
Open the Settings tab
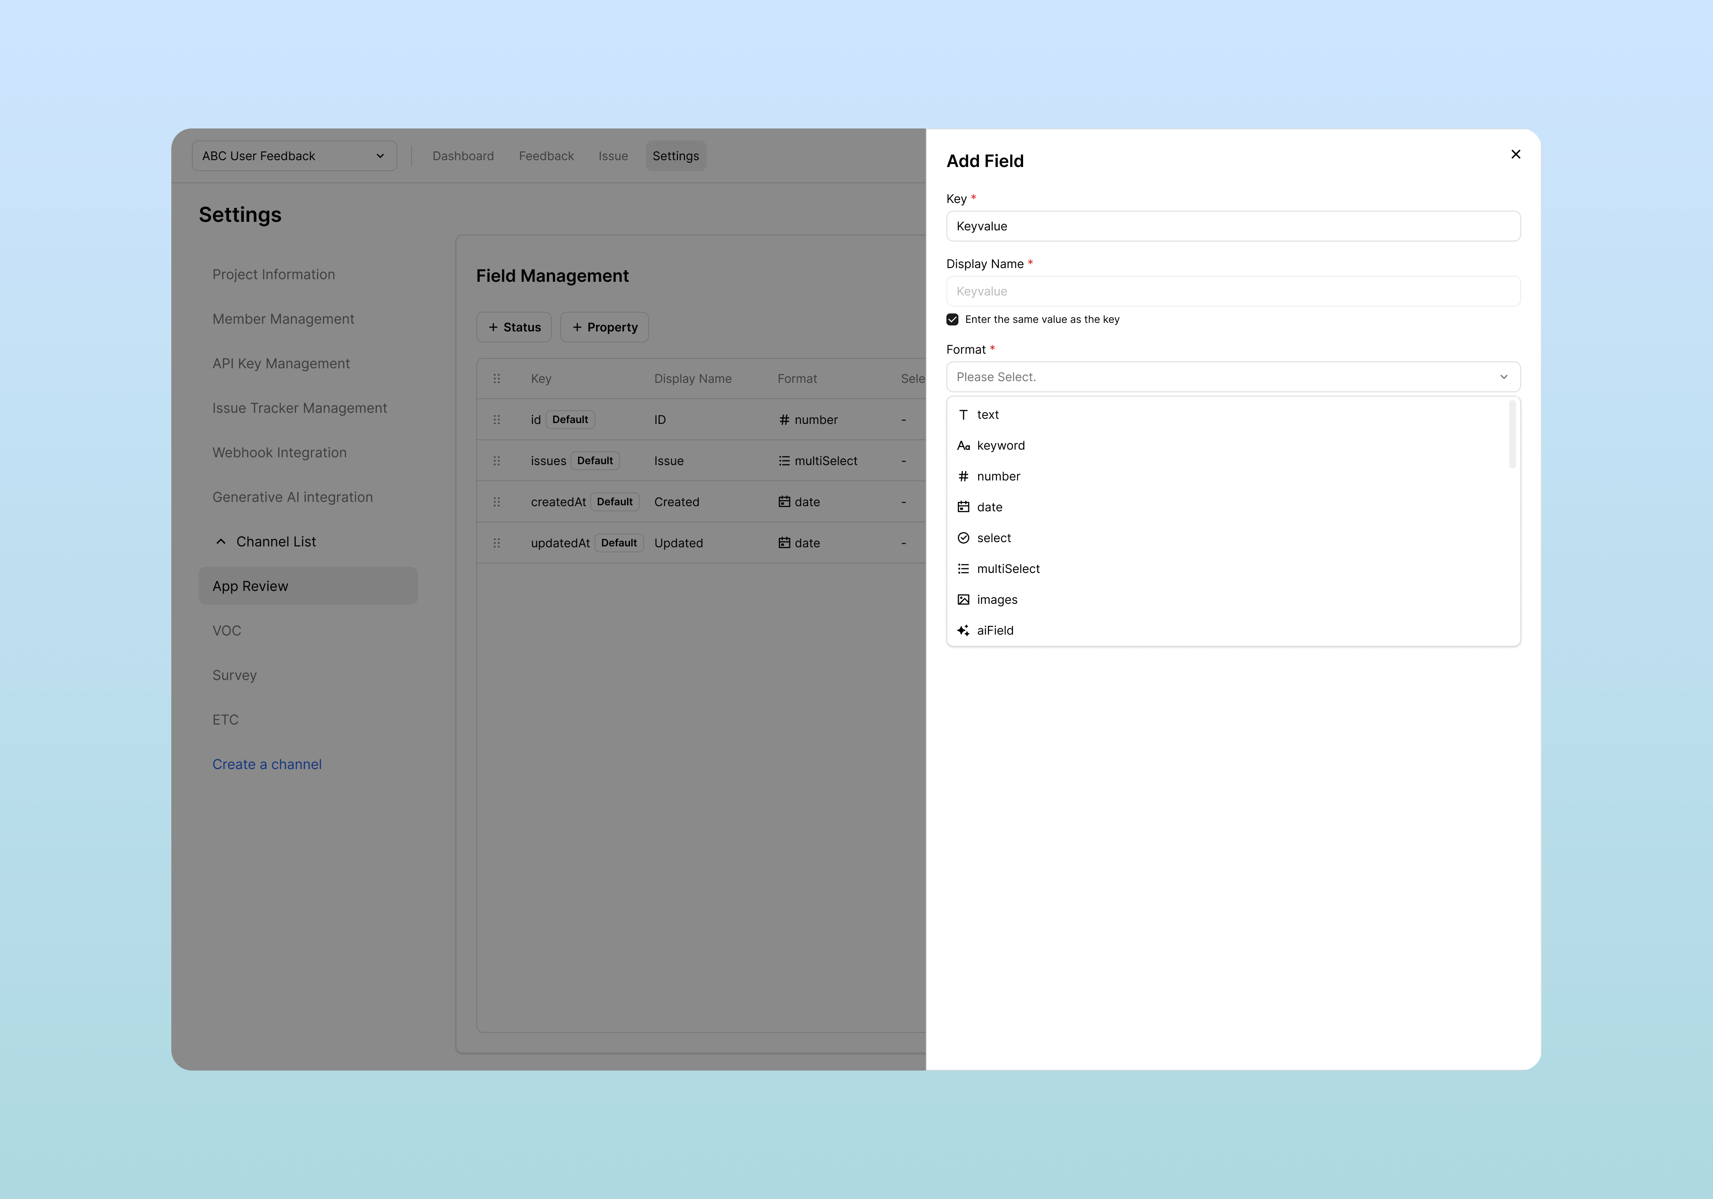point(675,156)
